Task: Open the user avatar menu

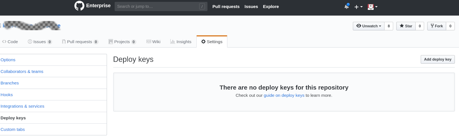Action: coord(372,7)
